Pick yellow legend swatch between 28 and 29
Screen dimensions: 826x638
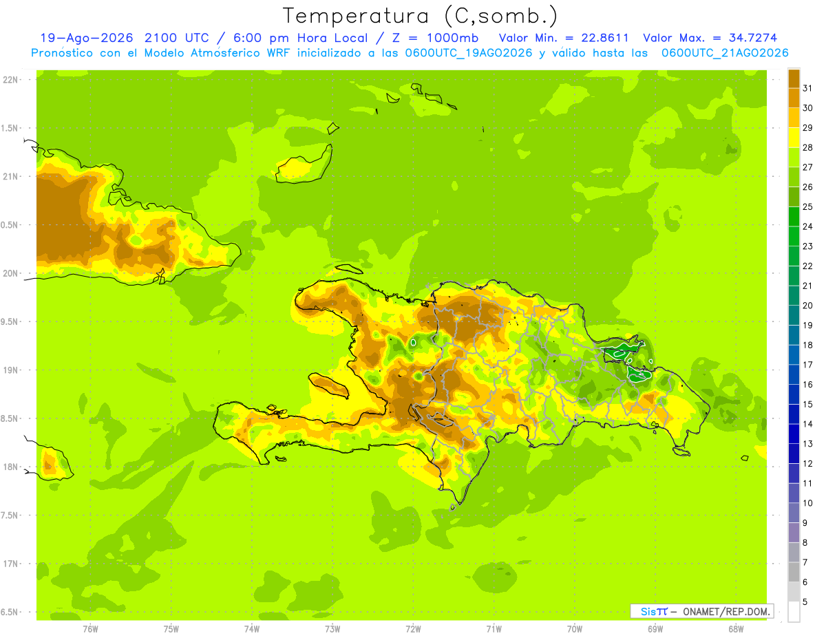pyautogui.click(x=794, y=137)
